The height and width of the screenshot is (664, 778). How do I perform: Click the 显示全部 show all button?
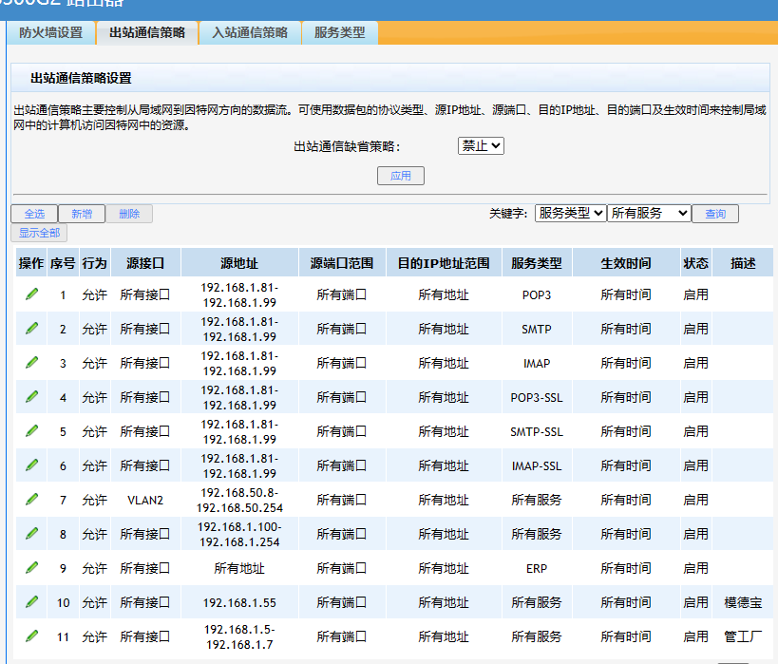(39, 233)
